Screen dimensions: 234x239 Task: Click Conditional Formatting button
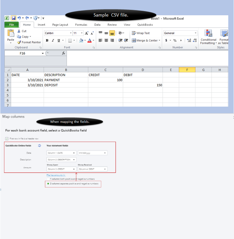[x=209, y=37]
